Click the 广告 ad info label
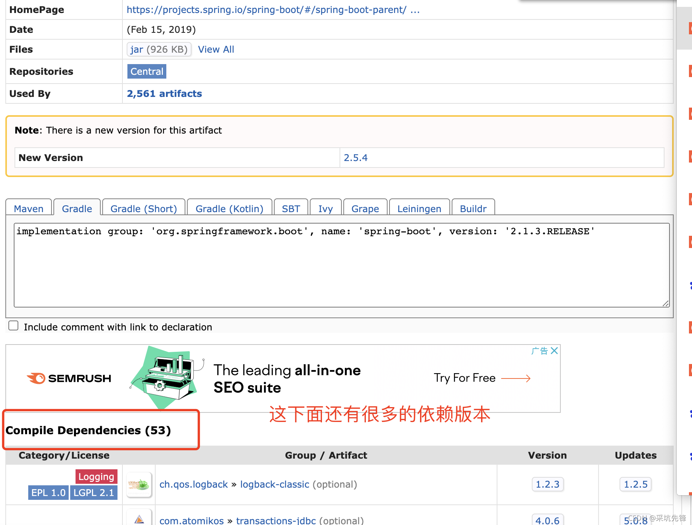 point(540,351)
